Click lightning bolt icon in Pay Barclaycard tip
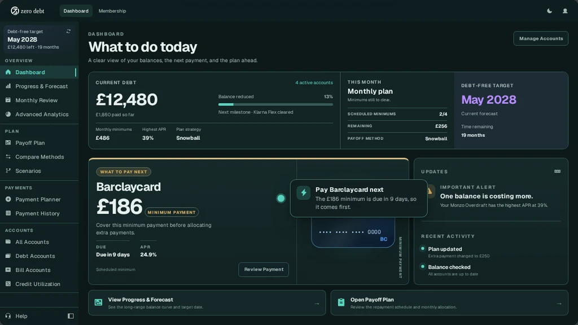 pos(304,192)
